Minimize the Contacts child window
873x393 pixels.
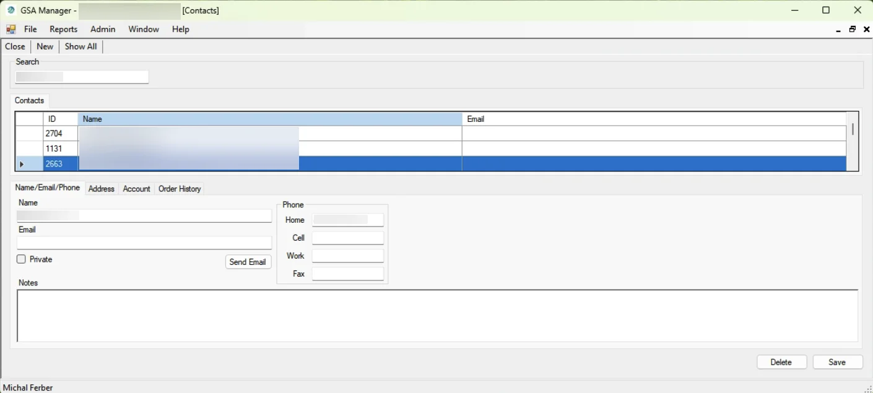click(x=838, y=29)
